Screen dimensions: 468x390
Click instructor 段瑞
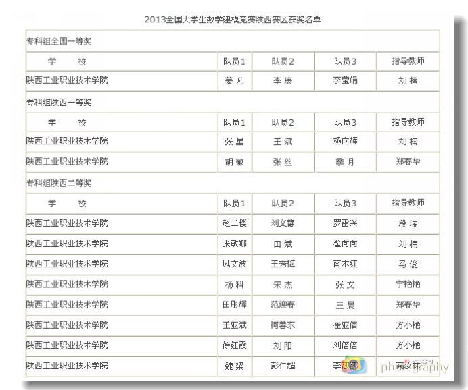408,223
